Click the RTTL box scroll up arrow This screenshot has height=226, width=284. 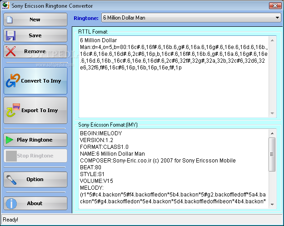tap(272, 40)
